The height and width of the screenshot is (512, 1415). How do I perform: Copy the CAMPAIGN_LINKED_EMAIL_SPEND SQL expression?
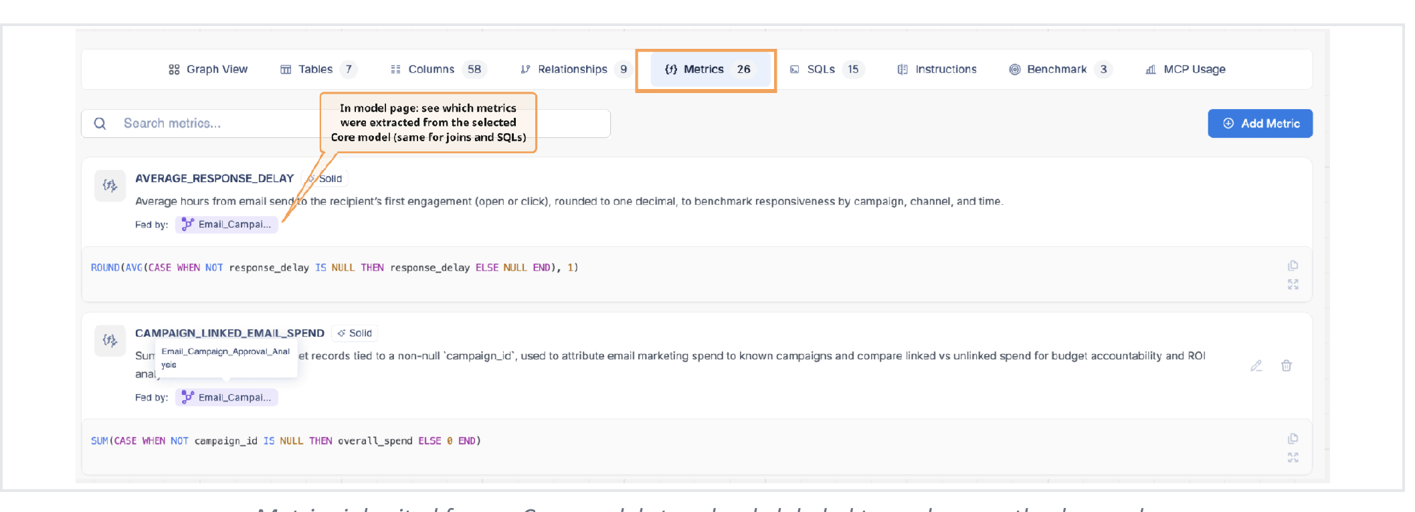[x=1293, y=439]
